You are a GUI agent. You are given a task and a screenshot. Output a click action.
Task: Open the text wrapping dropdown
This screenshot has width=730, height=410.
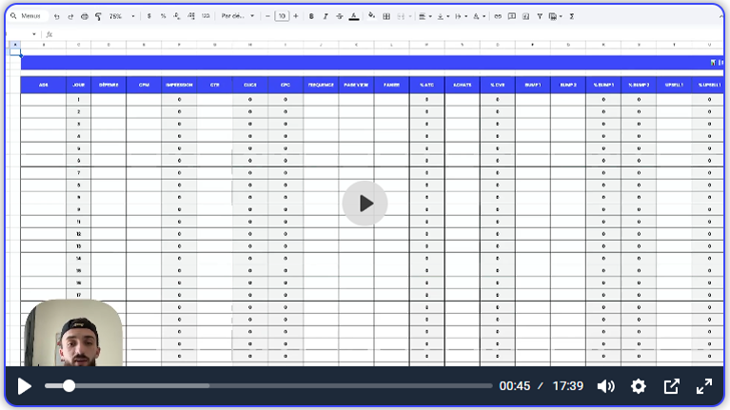pos(461,16)
